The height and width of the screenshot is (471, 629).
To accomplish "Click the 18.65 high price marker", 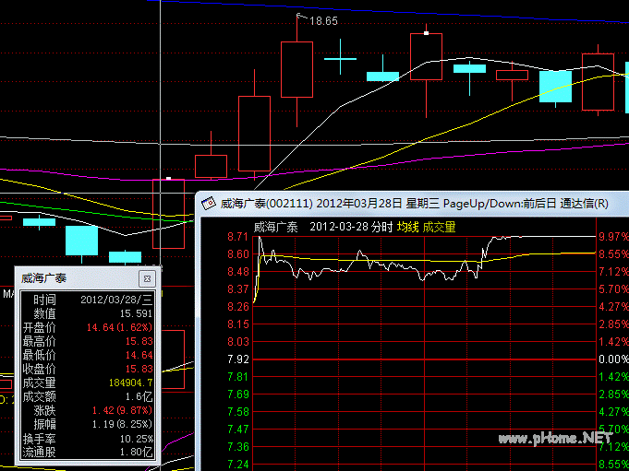I will point(323,21).
